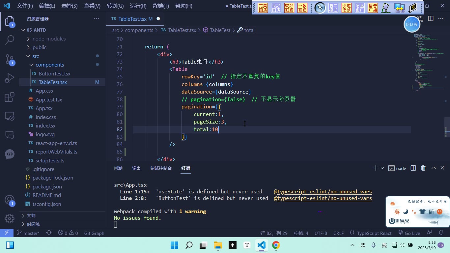Screen dimensions: 450x253
Task: Open Remote Explorer in activity bar
Action: (10, 116)
